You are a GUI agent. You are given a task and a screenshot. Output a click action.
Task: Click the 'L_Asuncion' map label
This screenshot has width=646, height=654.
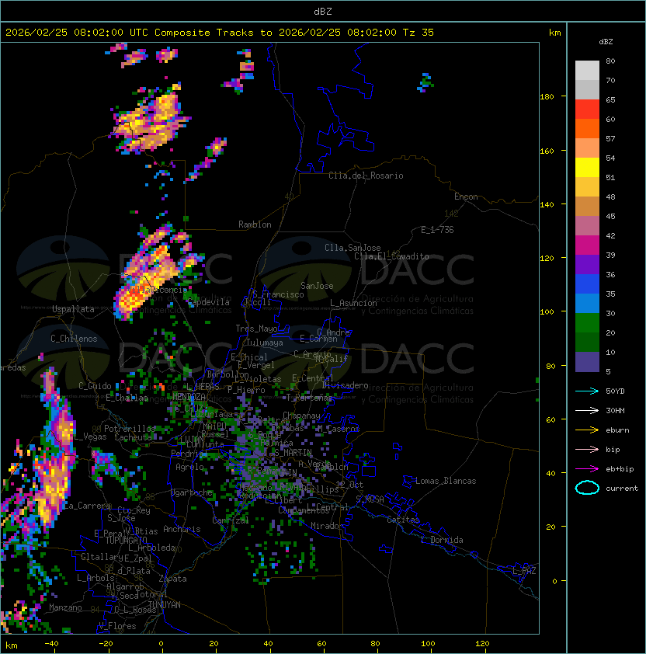[x=353, y=303]
